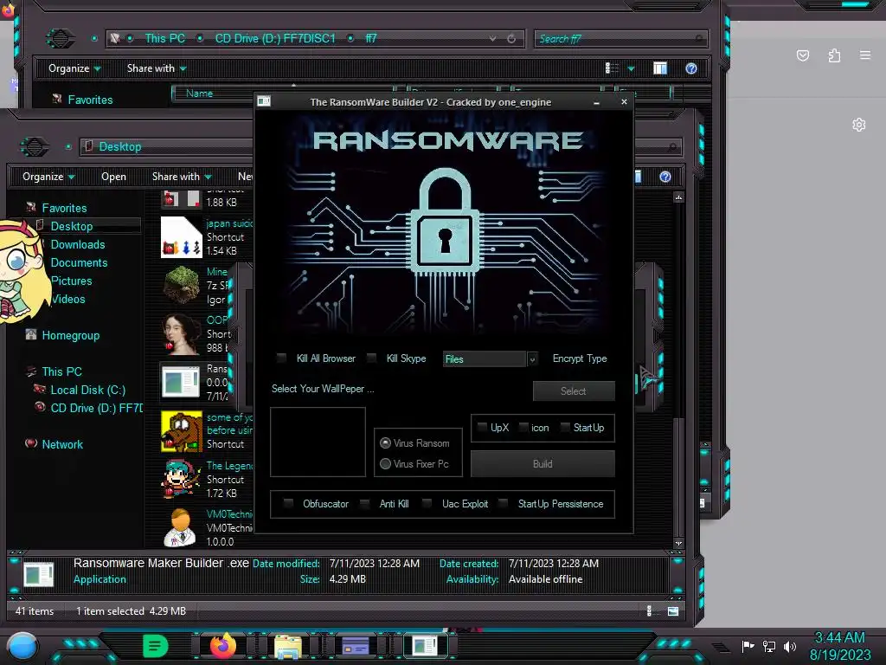The image size is (886, 665).
Task: Expand address history arrow in ff7 window
Action: (x=492, y=38)
